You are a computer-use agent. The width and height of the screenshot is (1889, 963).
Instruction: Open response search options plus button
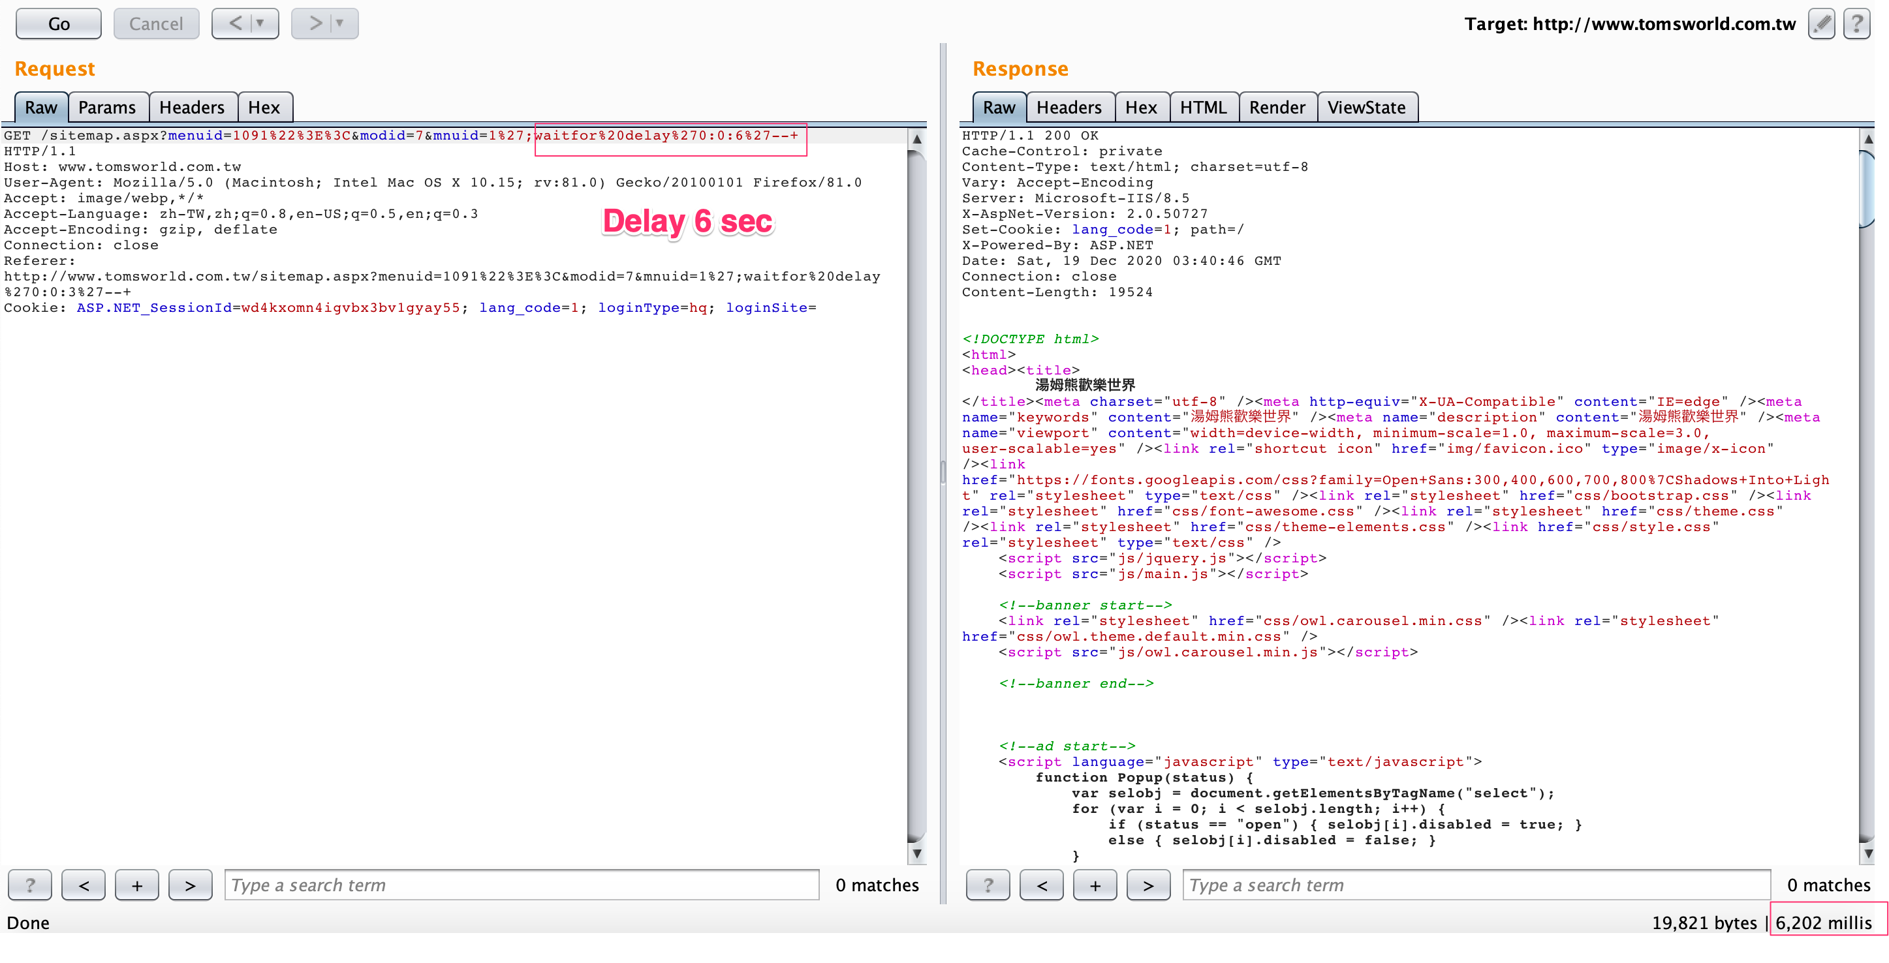[1095, 885]
